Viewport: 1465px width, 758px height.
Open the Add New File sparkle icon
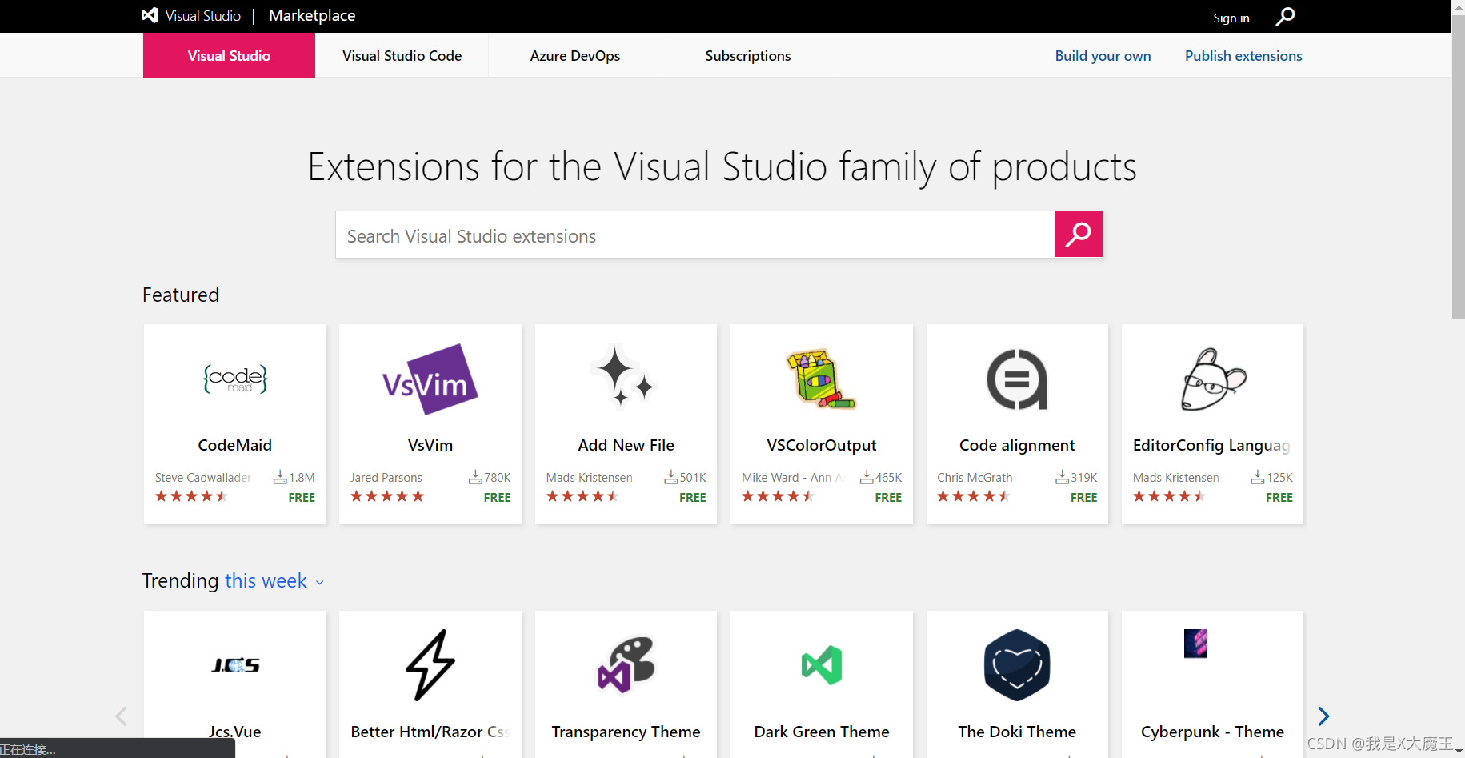(x=624, y=377)
